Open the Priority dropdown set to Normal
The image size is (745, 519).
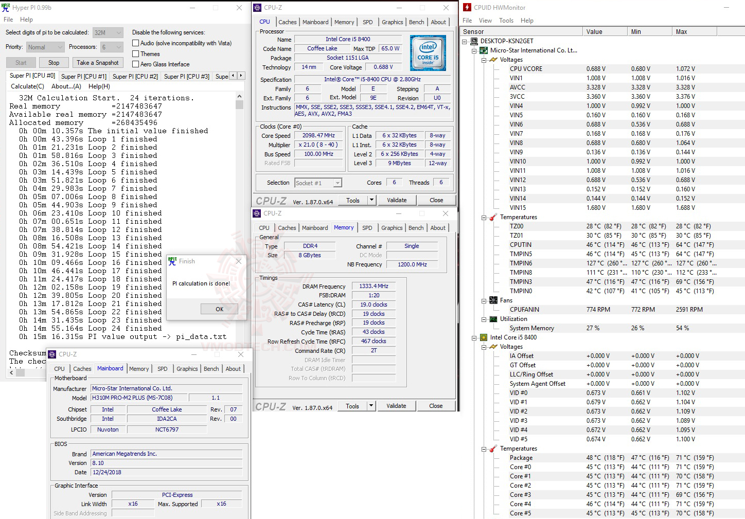[x=45, y=47]
